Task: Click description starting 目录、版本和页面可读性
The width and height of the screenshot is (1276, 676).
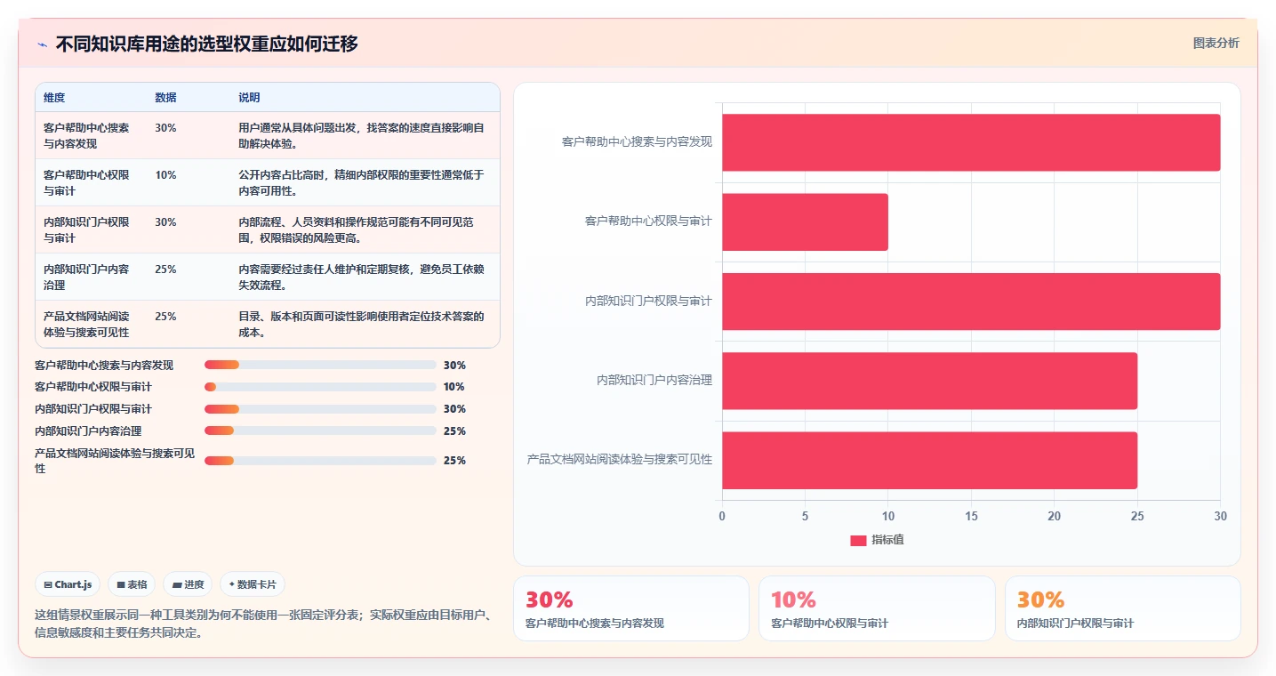Action: [361, 324]
